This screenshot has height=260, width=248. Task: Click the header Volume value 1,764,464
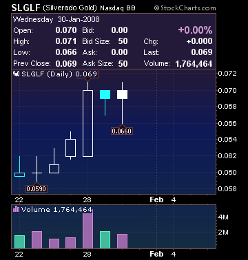(x=194, y=64)
